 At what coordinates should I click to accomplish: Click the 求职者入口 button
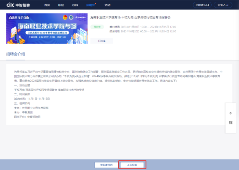pyautogui.click(x=203, y=5)
